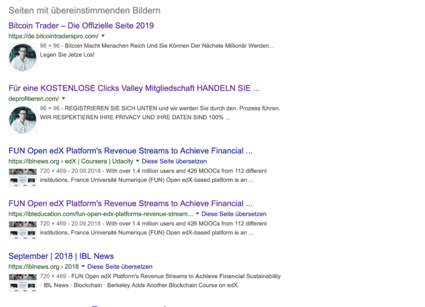Expand the dropdown arrow beside the ibleducation.com URL
The image size is (425, 307).
pyautogui.click(x=197, y=213)
